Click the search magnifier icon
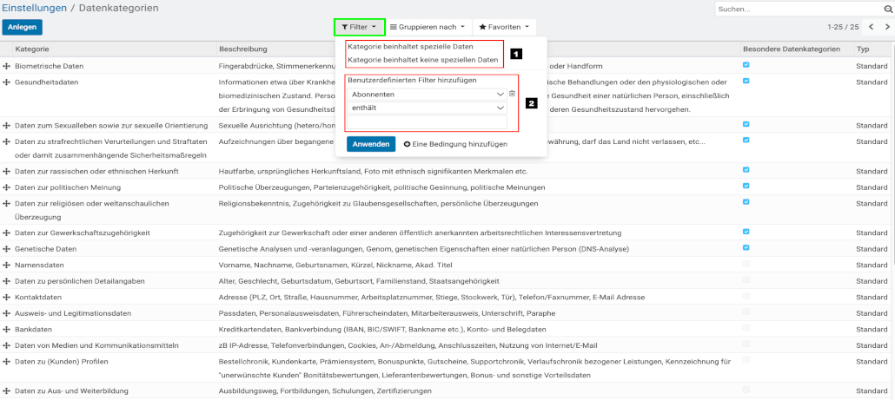The image size is (895, 400). click(x=885, y=10)
